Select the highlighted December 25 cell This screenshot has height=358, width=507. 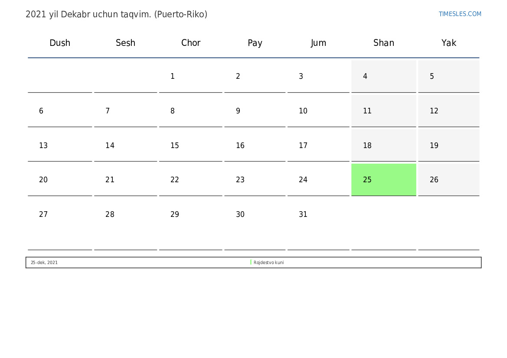(x=383, y=180)
